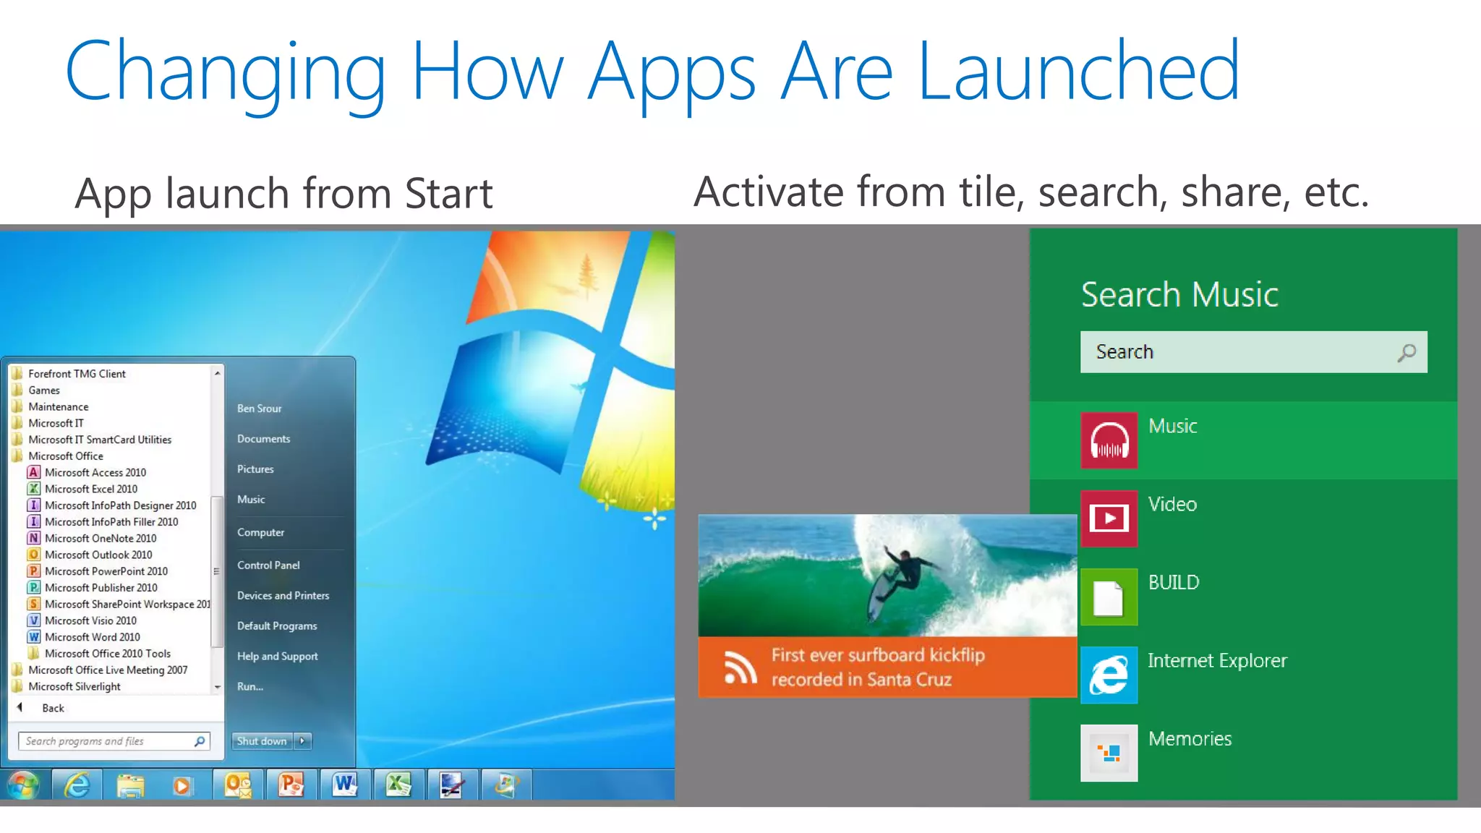The height and width of the screenshot is (833, 1481).
Task: Choose the Internet Explorer search target
Action: (x=1109, y=675)
